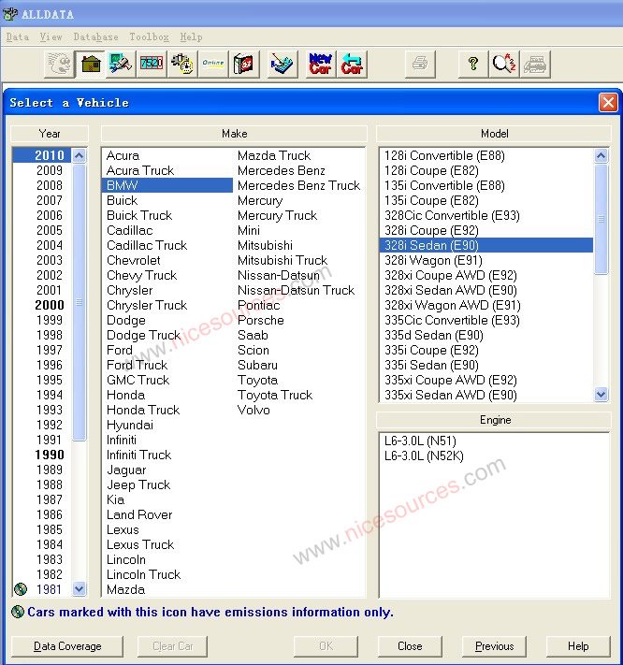Select Ford Truck in the make list
The height and width of the screenshot is (665, 623).
tap(137, 365)
